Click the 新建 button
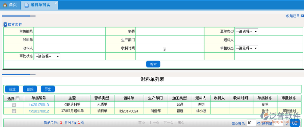 click(x=12, y=89)
